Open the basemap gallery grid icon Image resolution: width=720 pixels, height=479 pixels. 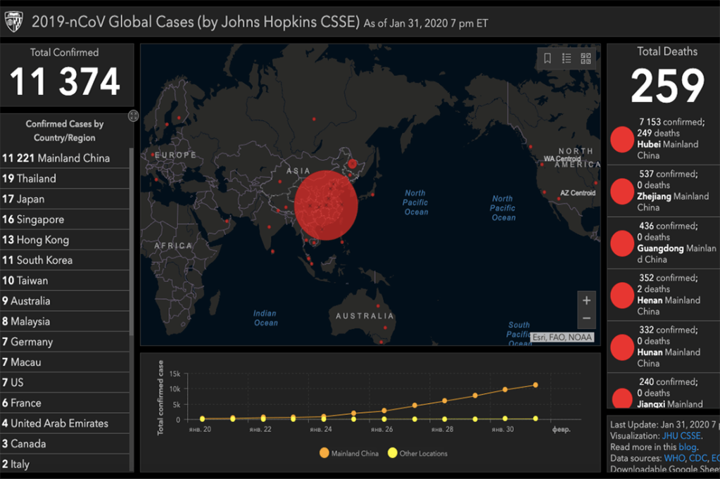pos(586,58)
